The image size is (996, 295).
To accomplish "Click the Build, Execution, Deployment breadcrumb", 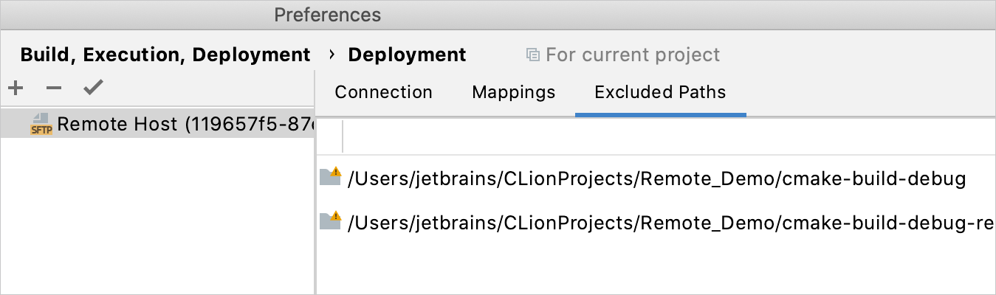I will coord(165,55).
